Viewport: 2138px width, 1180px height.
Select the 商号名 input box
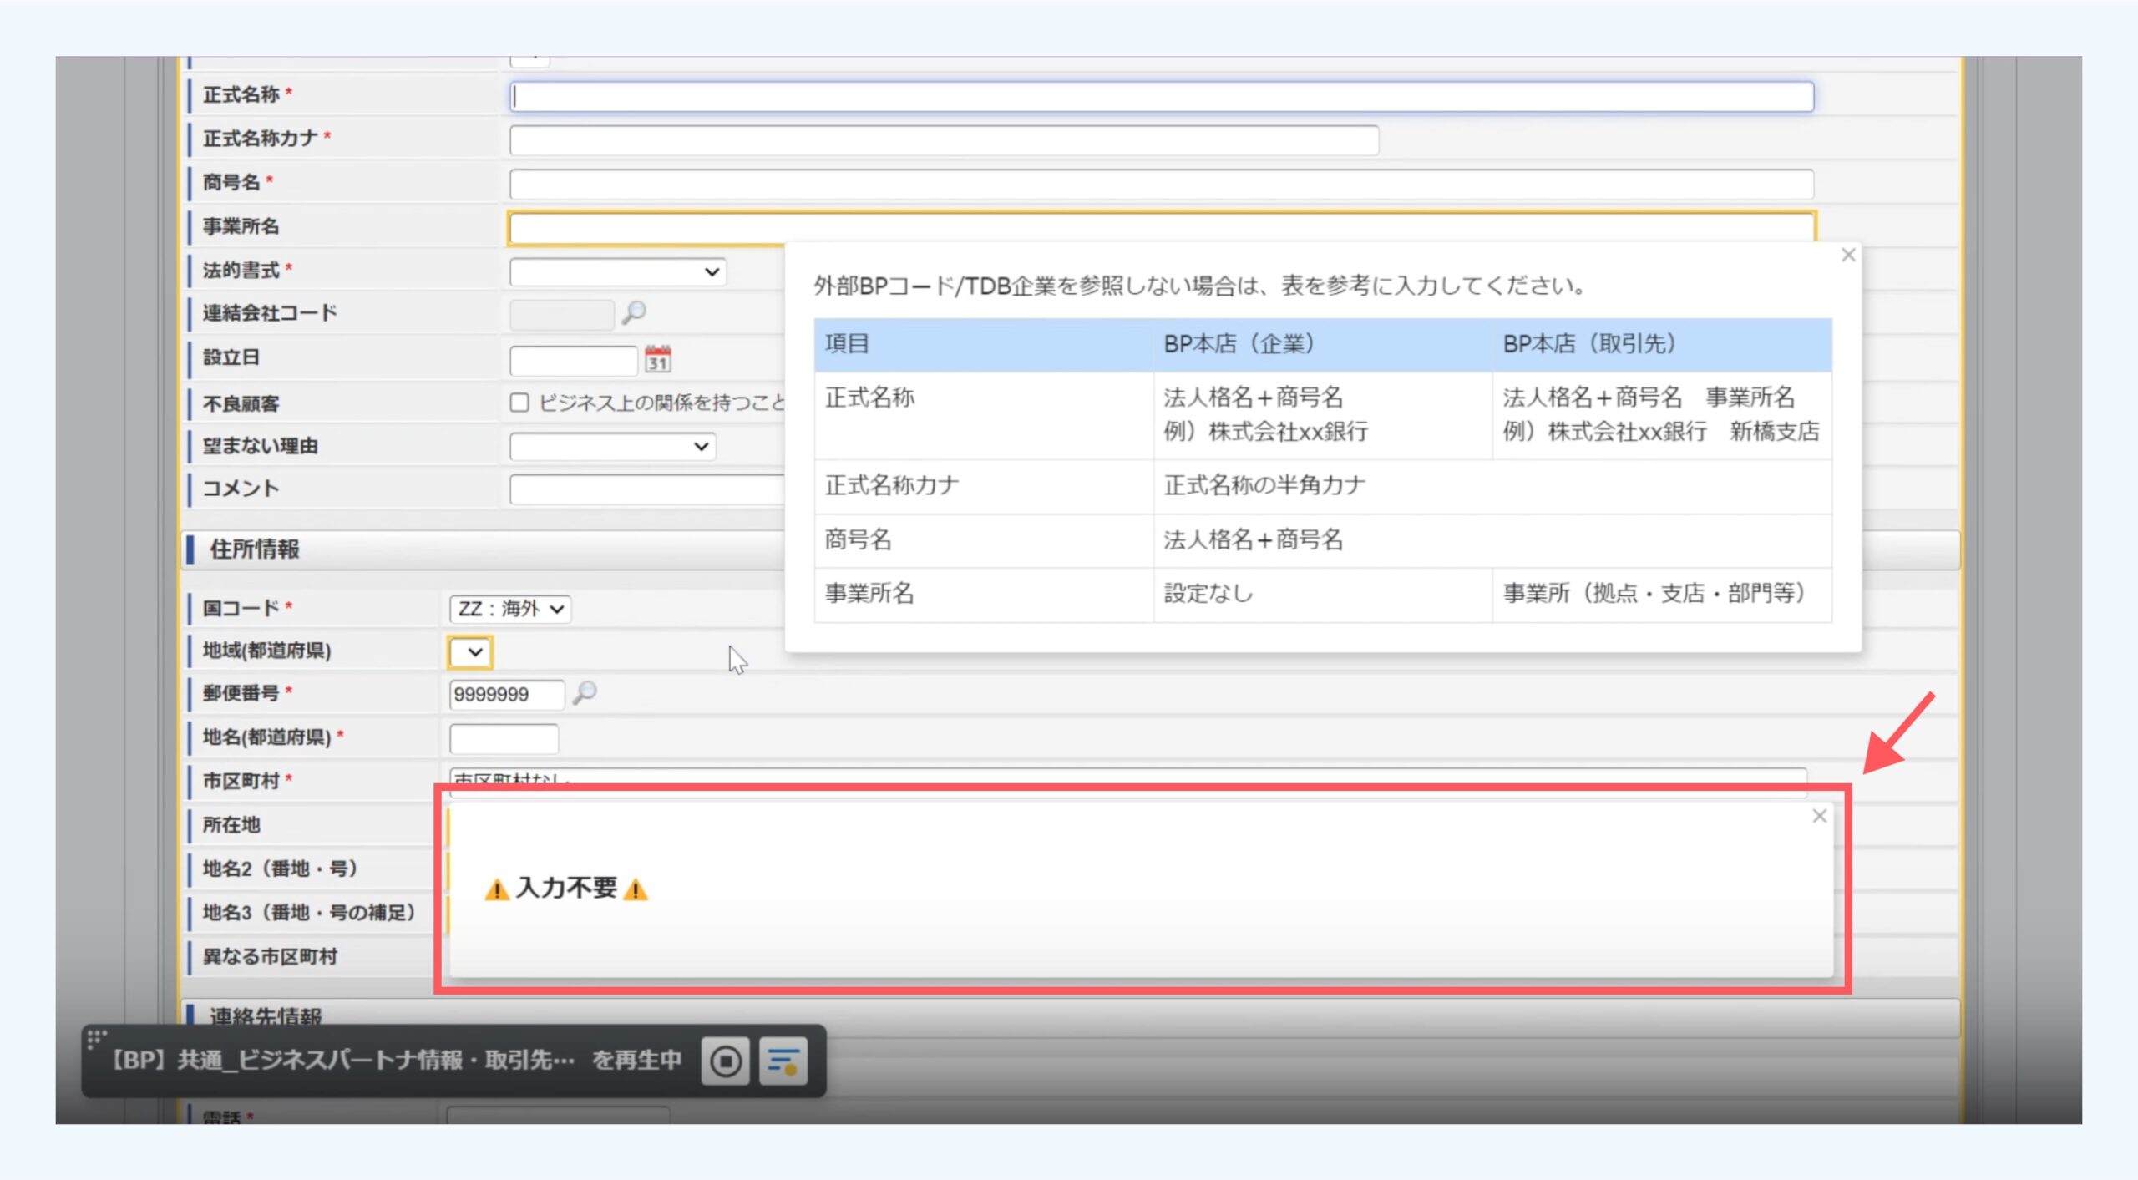pos(1161,184)
